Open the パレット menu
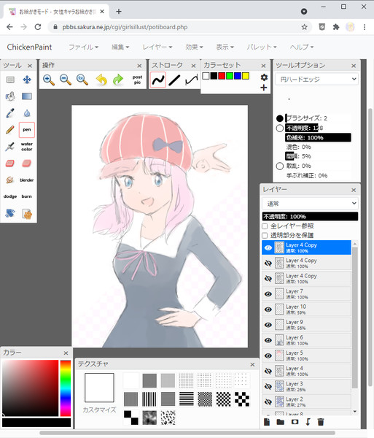 [261, 47]
